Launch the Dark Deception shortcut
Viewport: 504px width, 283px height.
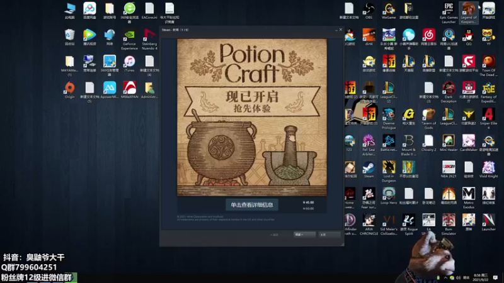pos(449,92)
